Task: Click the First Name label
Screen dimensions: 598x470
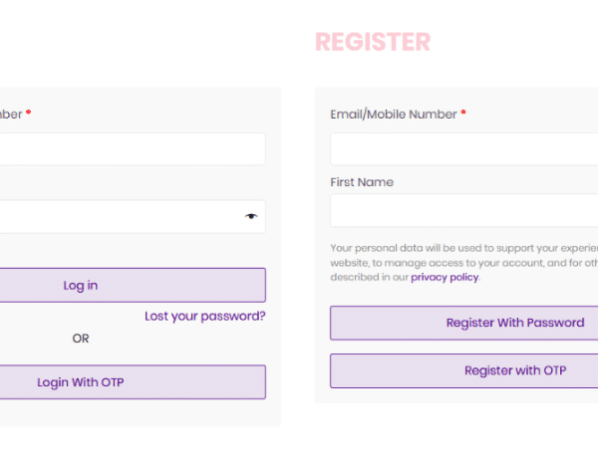Action: 362,182
